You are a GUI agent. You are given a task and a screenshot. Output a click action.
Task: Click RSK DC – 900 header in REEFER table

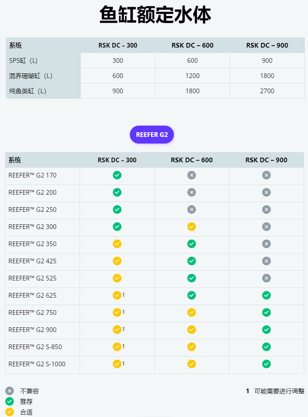[266, 160]
